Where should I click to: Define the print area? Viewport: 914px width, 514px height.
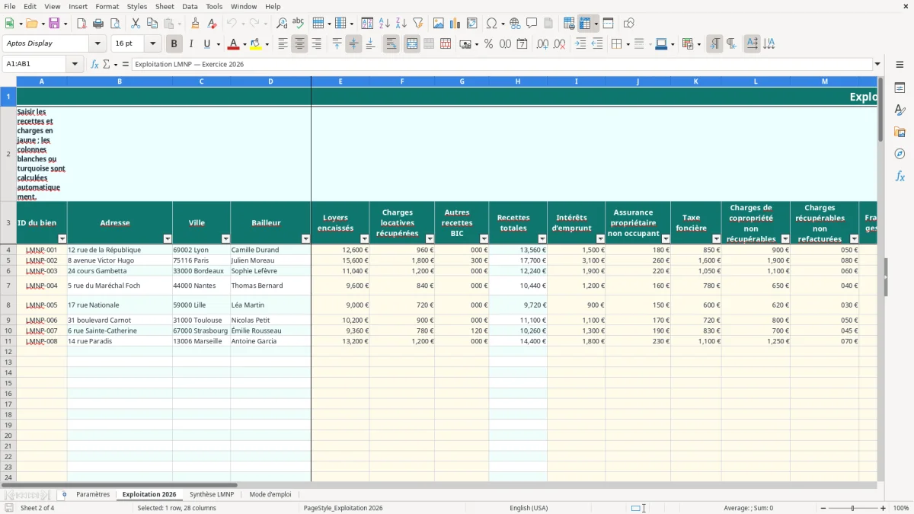tap(569, 24)
